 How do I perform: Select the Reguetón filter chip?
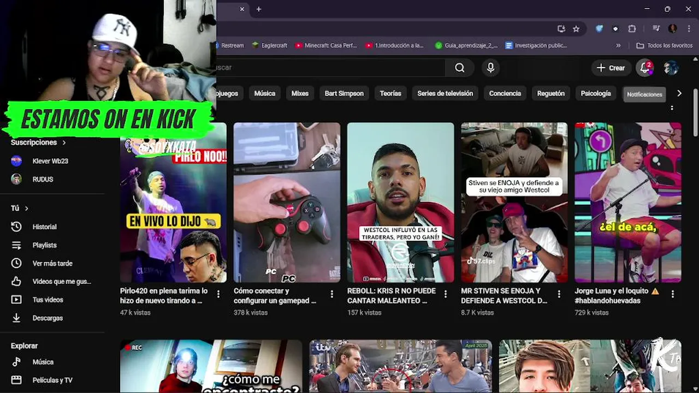pyautogui.click(x=551, y=93)
